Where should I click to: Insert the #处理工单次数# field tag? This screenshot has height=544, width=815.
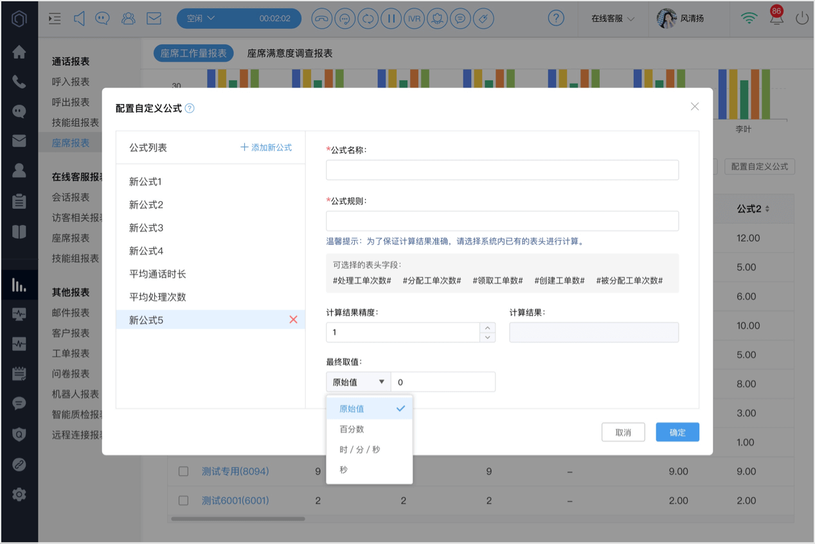(x=362, y=280)
